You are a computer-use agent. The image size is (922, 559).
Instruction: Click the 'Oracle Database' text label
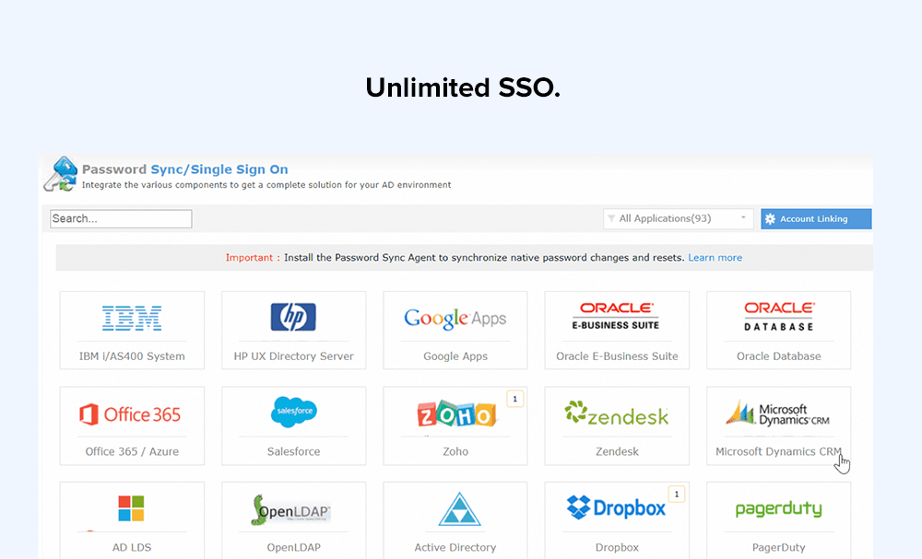(778, 356)
